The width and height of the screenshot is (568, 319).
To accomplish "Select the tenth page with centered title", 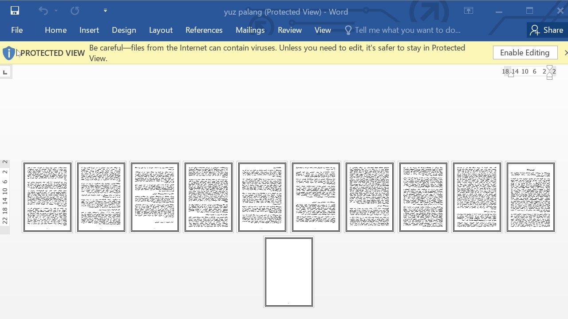I will 531,197.
